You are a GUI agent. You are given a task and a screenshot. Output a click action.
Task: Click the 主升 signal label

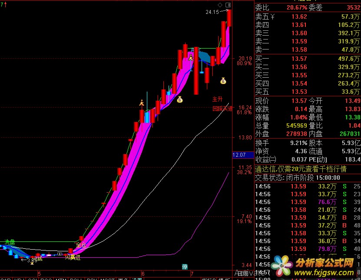click(x=217, y=99)
